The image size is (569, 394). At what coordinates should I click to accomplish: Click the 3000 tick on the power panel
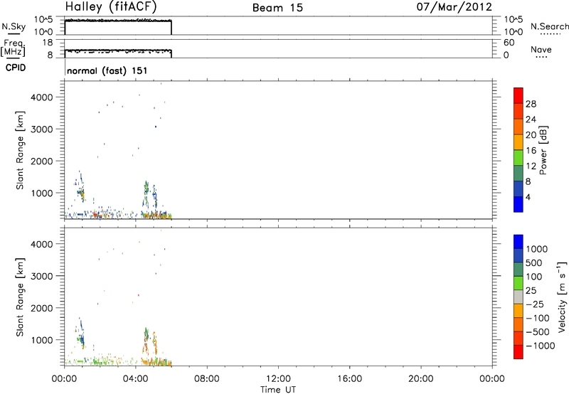pyautogui.click(x=42, y=129)
